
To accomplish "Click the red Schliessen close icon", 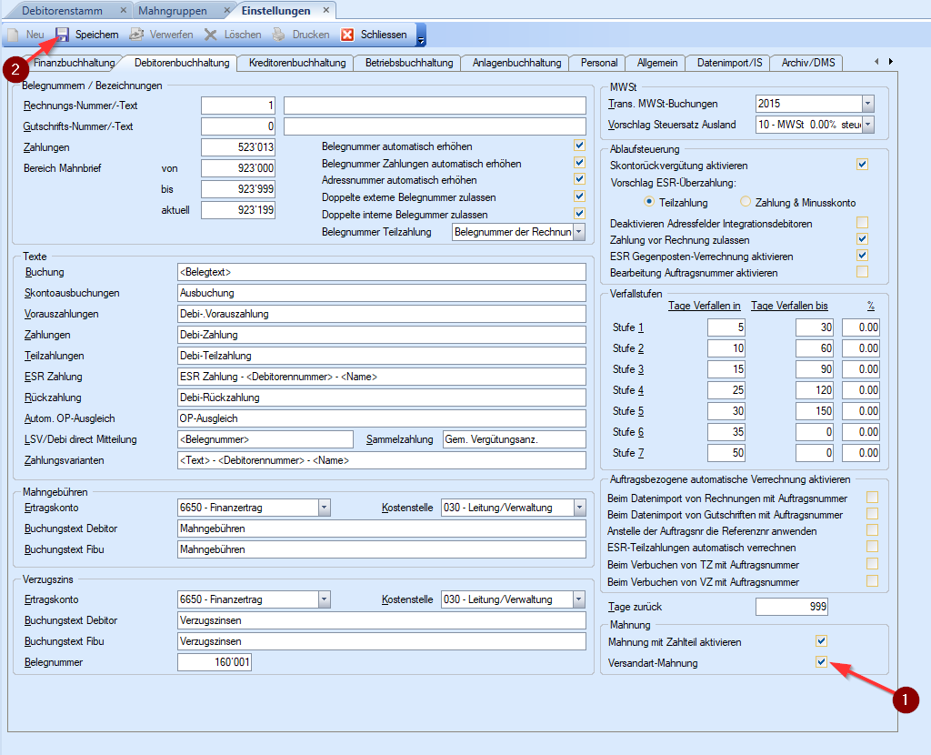I will tap(347, 35).
